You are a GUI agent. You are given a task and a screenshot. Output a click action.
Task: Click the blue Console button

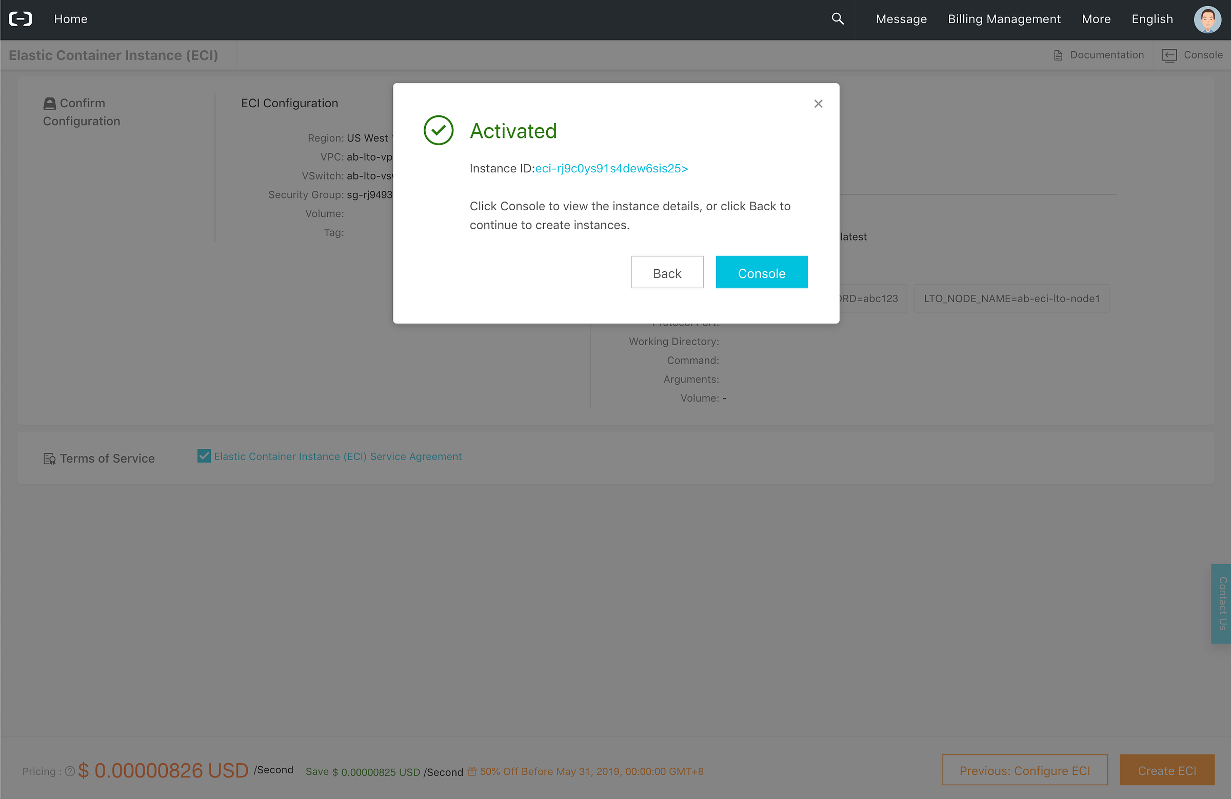(x=761, y=272)
